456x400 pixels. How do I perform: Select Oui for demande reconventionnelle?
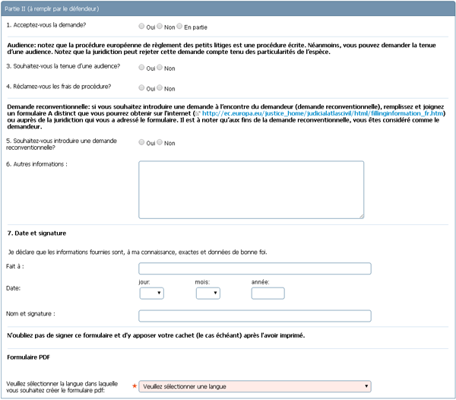click(x=141, y=142)
